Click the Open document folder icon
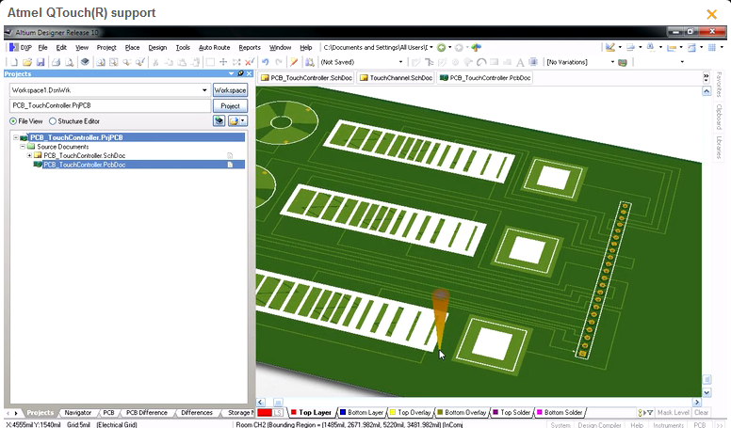Viewport: 731px width, 428px height. pyautogui.click(x=27, y=62)
